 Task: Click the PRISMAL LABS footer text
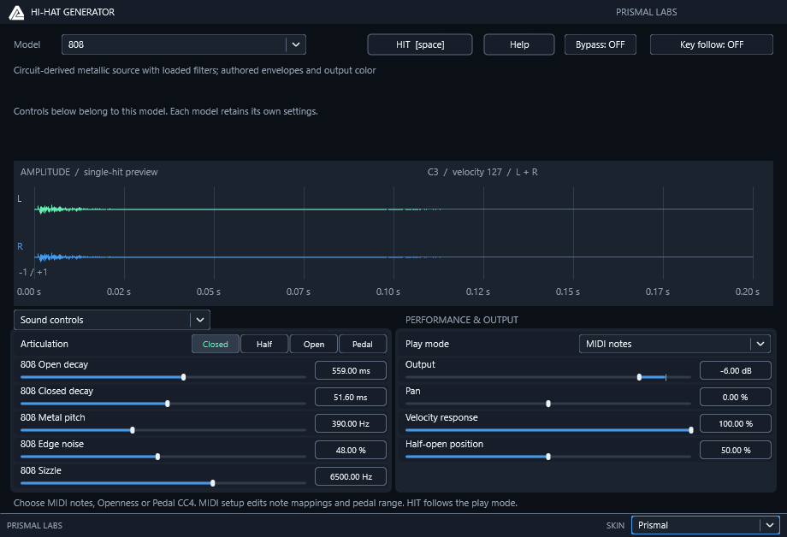tap(34, 526)
